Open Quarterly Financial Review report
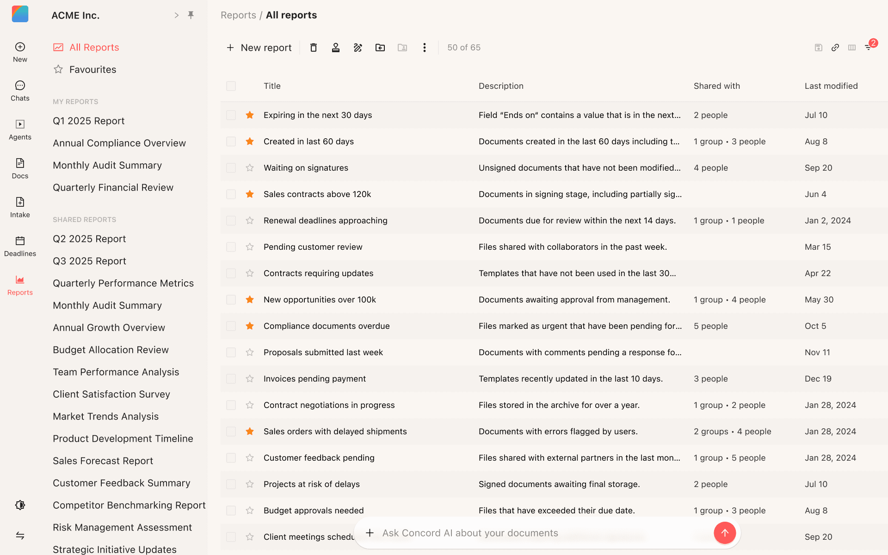Viewport: 888px width, 555px height. click(x=113, y=187)
